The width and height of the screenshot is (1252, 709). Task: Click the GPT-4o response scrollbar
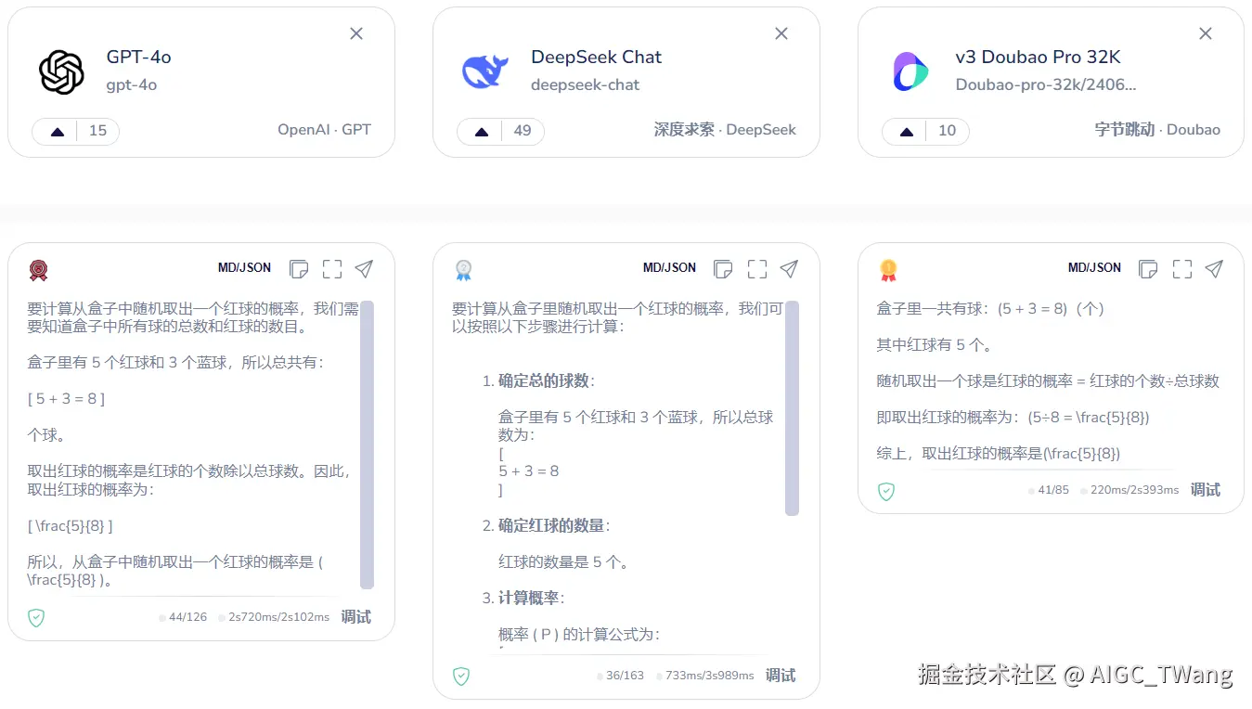pyautogui.click(x=367, y=445)
